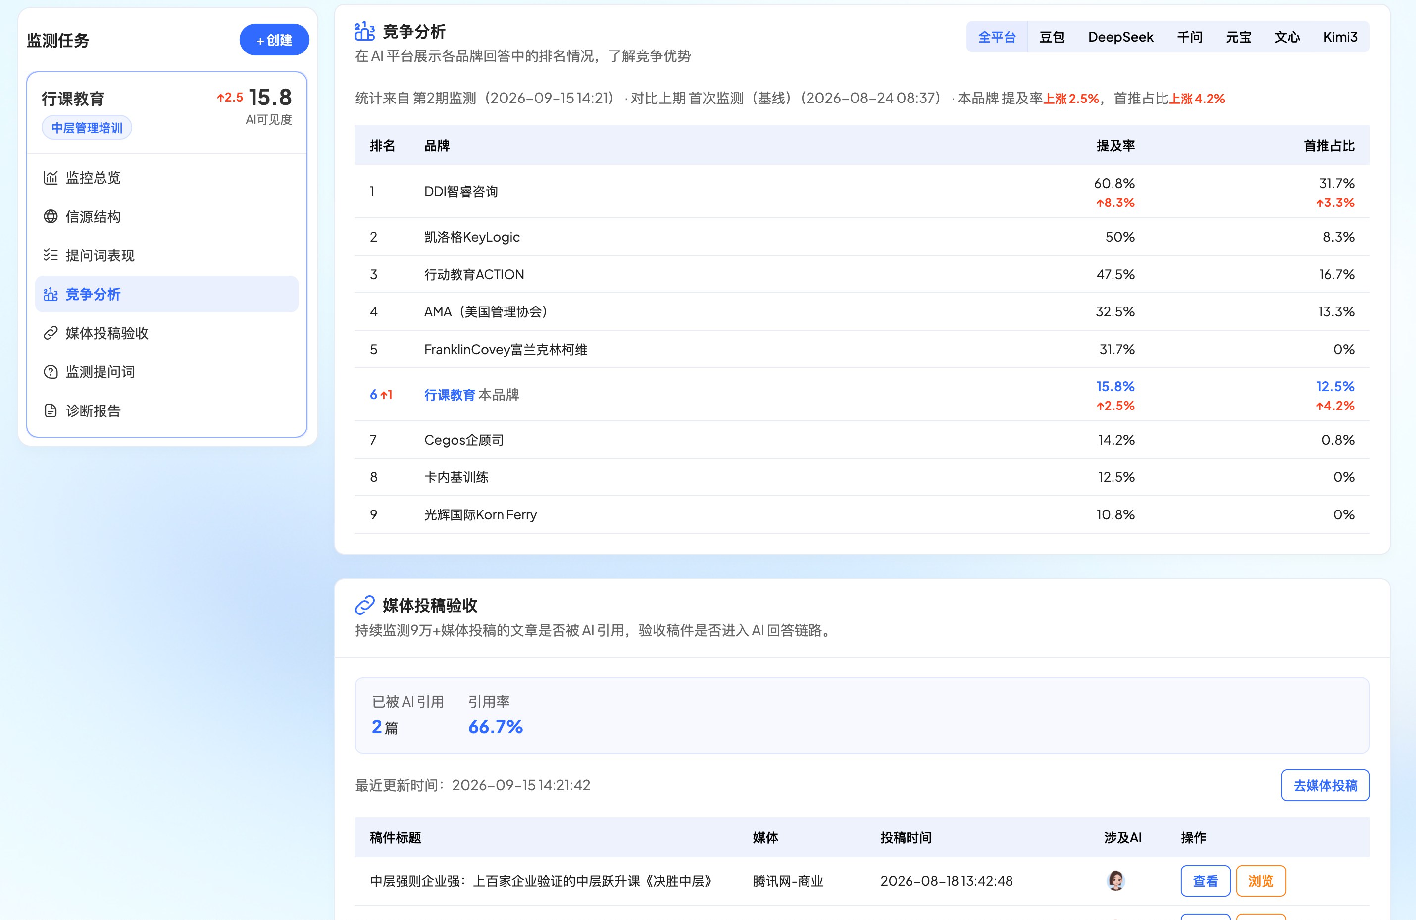The width and height of the screenshot is (1416, 920).
Task: Select the 千问 platform tab
Action: [x=1189, y=37]
